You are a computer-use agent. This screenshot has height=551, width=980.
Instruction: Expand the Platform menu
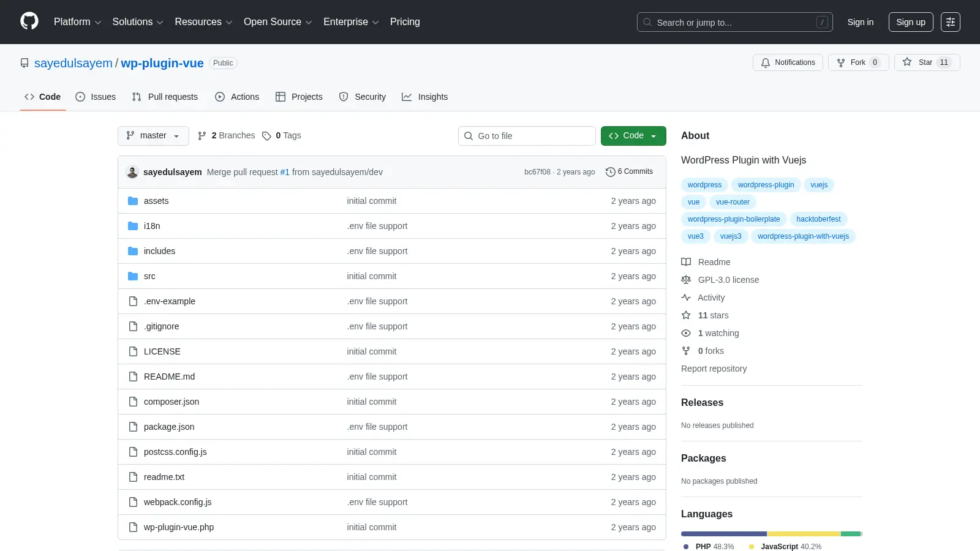coord(77,22)
